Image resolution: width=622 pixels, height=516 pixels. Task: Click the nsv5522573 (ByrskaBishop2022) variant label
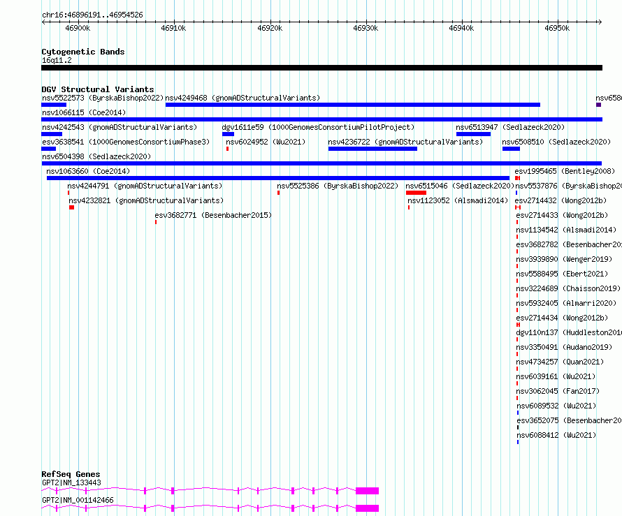(103, 98)
